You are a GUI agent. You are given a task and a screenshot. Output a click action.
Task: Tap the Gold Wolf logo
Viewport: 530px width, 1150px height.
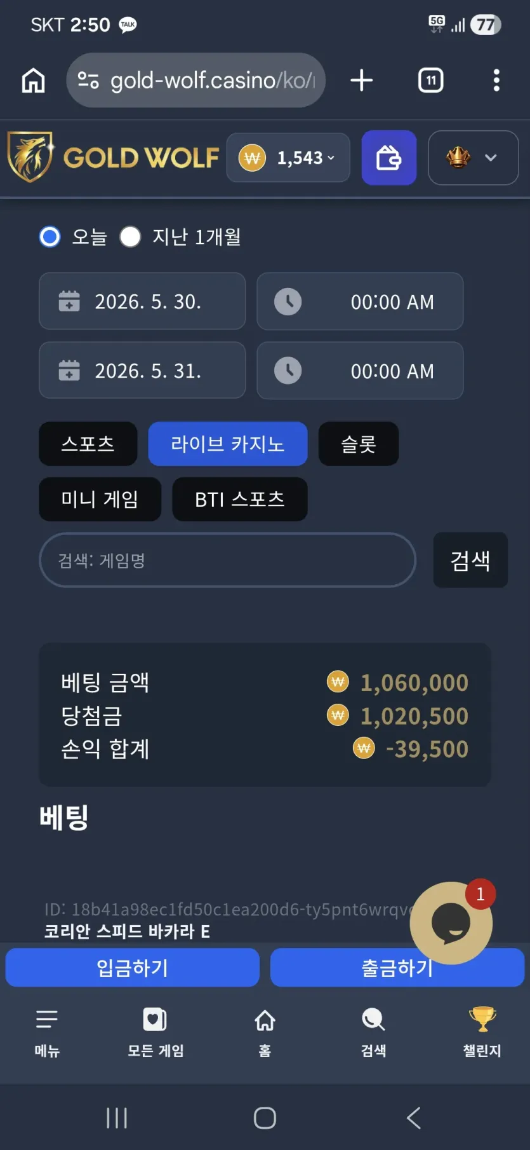click(x=113, y=158)
